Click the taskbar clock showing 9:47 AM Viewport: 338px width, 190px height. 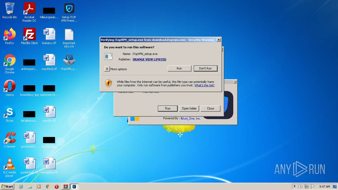(325, 187)
